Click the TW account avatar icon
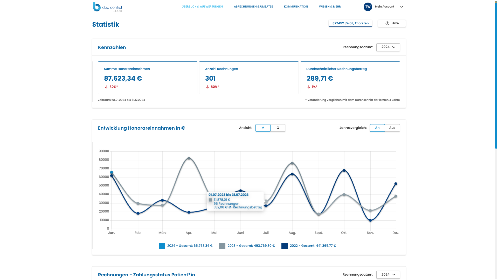498x280 pixels. pyautogui.click(x=368, y=7)
